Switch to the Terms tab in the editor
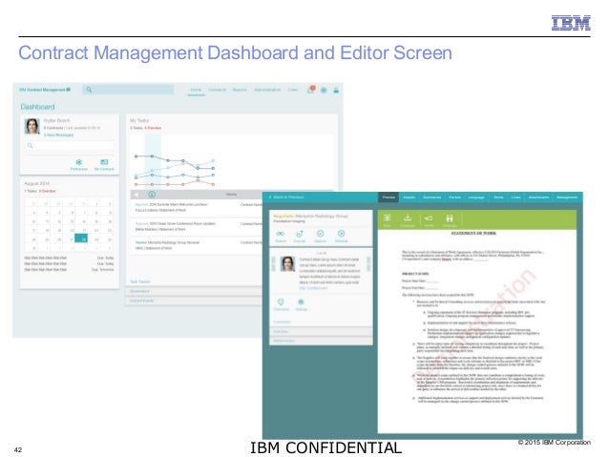609x457 pixels. click(x=498, y=197)
